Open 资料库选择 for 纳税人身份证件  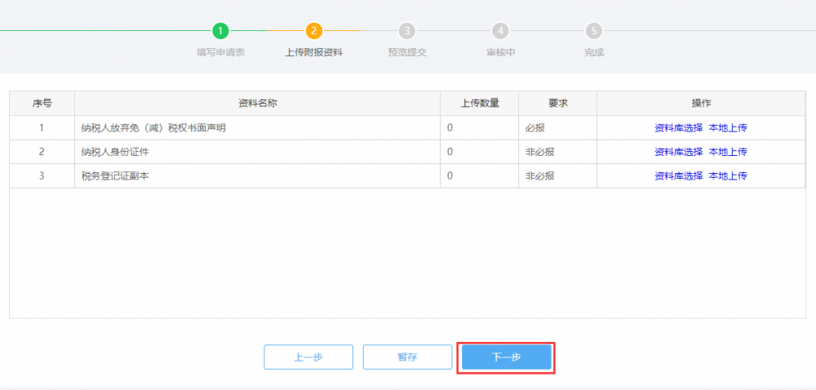point(678,152)
